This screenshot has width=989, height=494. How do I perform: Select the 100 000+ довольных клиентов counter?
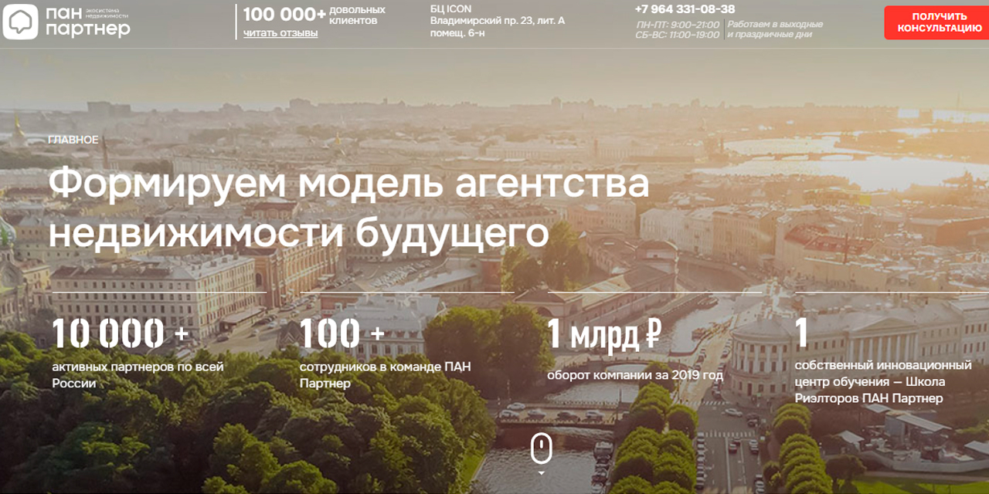[x=314, y=15]
